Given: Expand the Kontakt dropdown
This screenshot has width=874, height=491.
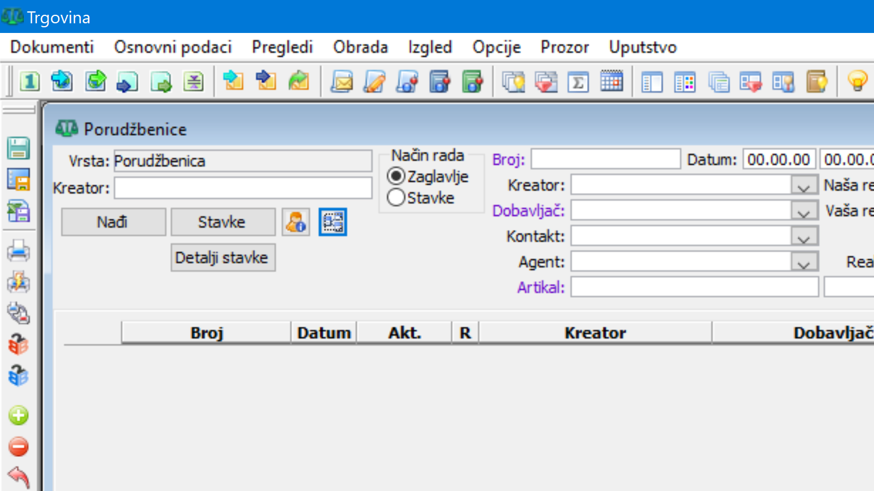Looking at the screenshot, I should click(x=803, y=236).
